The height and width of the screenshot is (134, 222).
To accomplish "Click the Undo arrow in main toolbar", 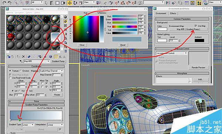I will [4, 3].
